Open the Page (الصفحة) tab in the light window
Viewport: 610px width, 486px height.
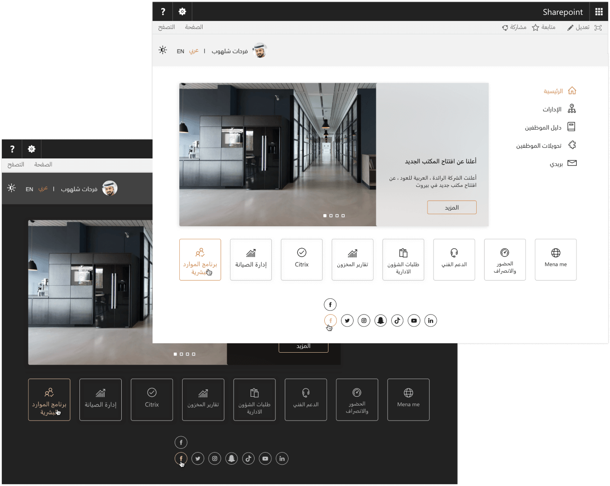point(194,27)
